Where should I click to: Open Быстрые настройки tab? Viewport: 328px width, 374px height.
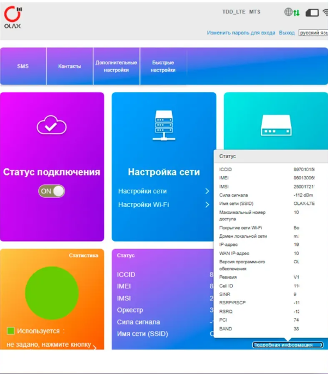pos(163,67)
